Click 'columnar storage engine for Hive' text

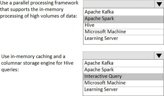point(37,63)
